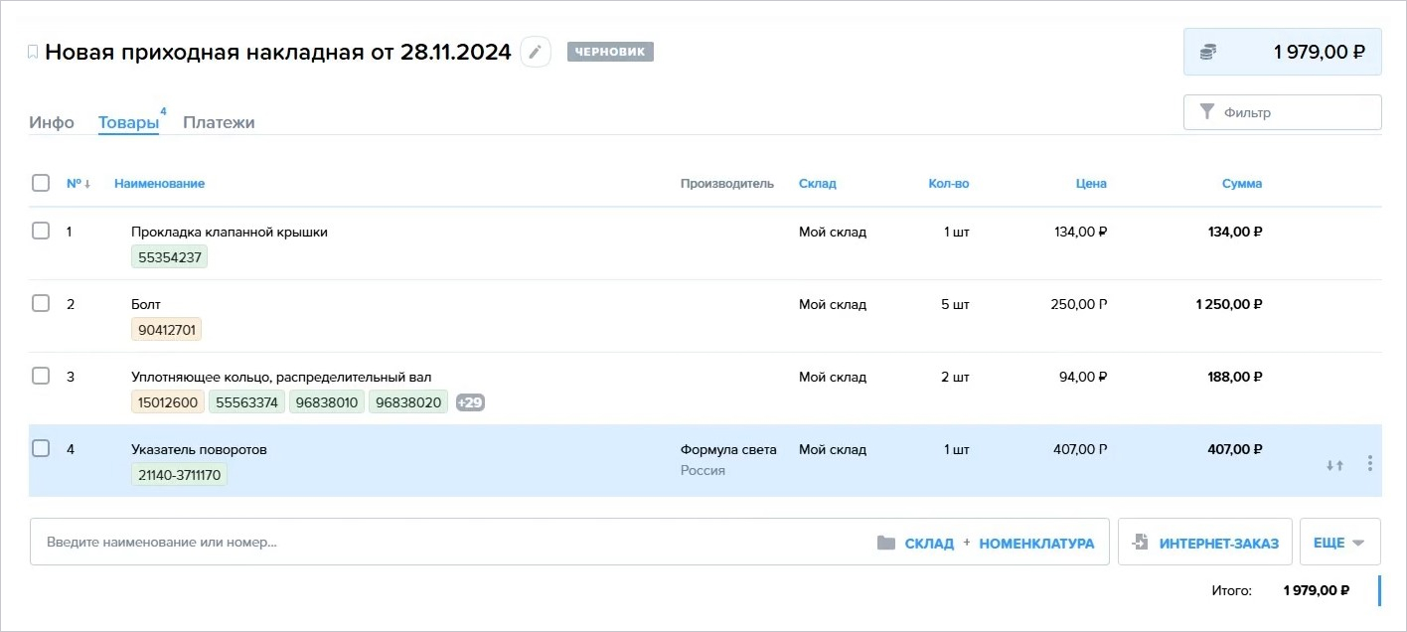
Task: Sort items by the Сумма column header
Action: coord(1241,183)
